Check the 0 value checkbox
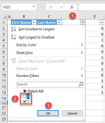The image size is (105, 123). coord(25,96)
